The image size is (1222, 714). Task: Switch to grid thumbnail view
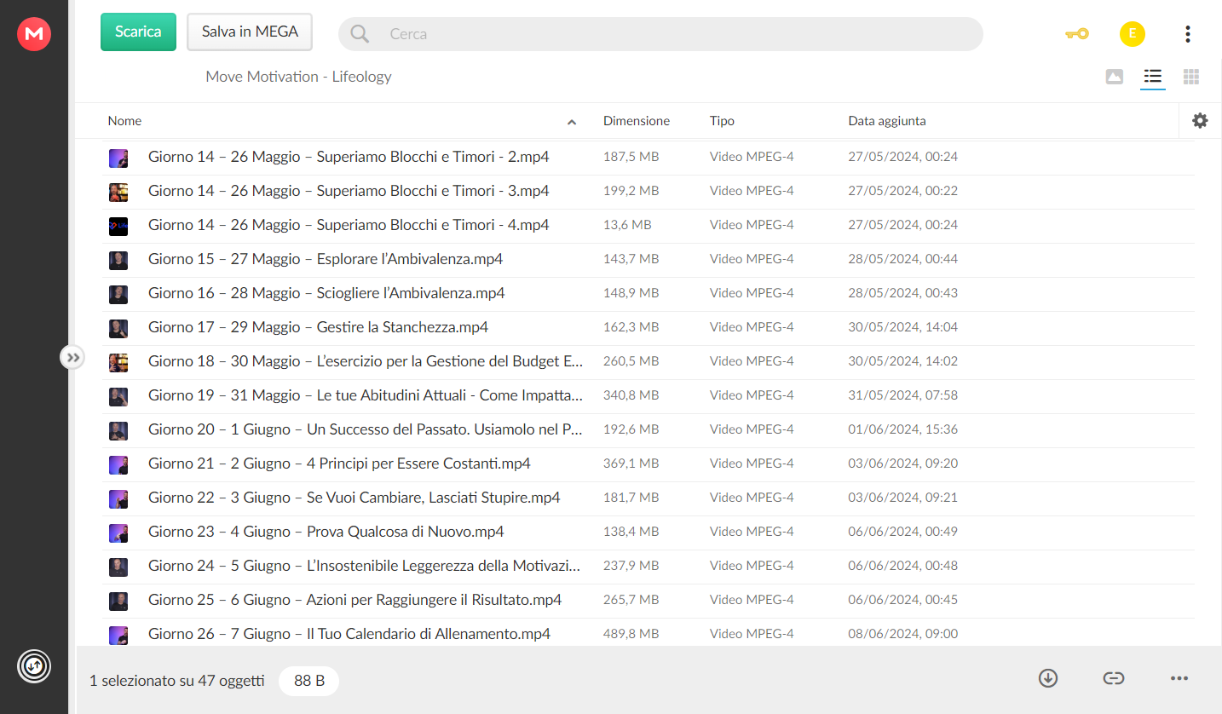point(1191,77)
